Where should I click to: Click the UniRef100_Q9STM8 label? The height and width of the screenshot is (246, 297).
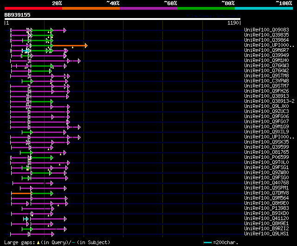coord(266,76)
